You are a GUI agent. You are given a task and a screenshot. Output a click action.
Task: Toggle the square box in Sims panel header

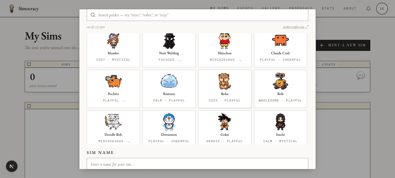[29, 64]
